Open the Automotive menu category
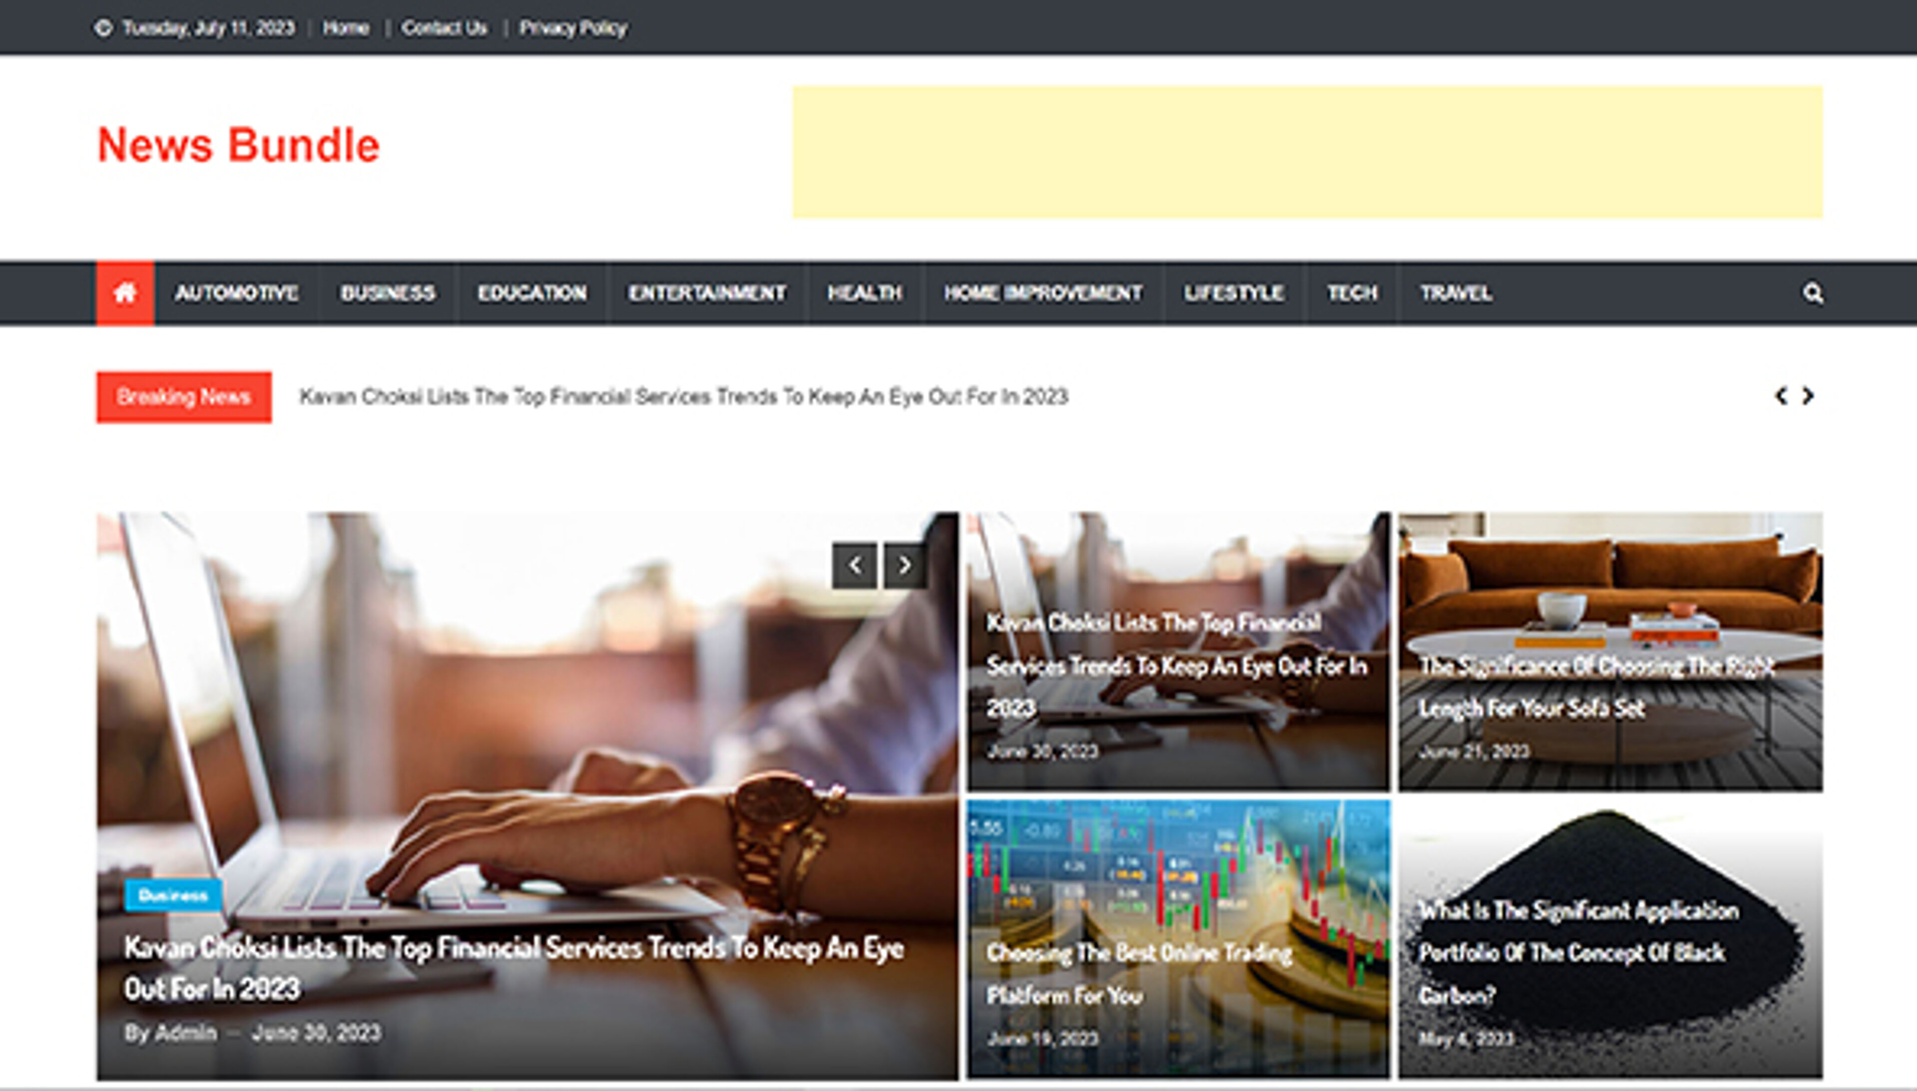Screen dimensions: 1917x1091 coord(237,293)
